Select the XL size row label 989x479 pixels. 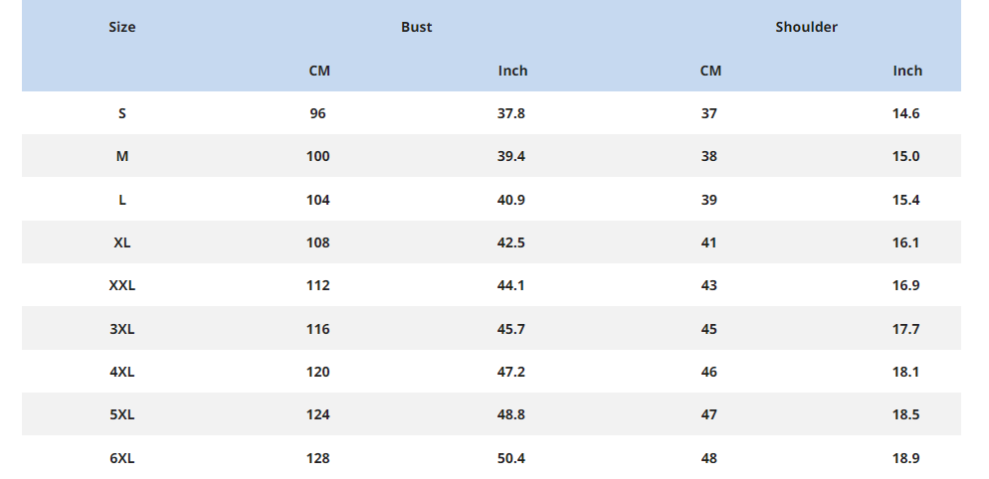122,242
